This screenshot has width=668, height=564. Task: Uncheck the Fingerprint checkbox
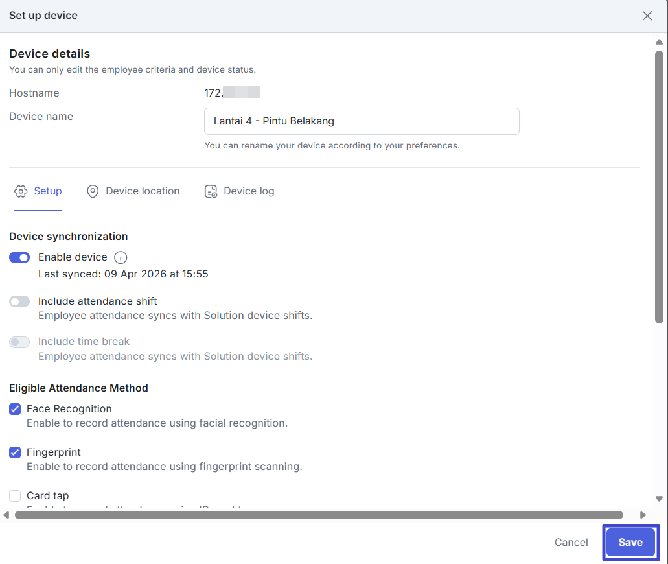[15, 452]
